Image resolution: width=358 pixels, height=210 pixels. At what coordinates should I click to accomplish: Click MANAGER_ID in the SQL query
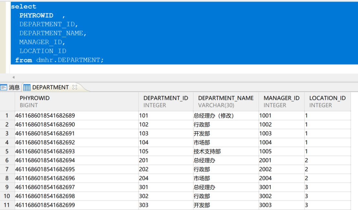(x=41, y=42)
